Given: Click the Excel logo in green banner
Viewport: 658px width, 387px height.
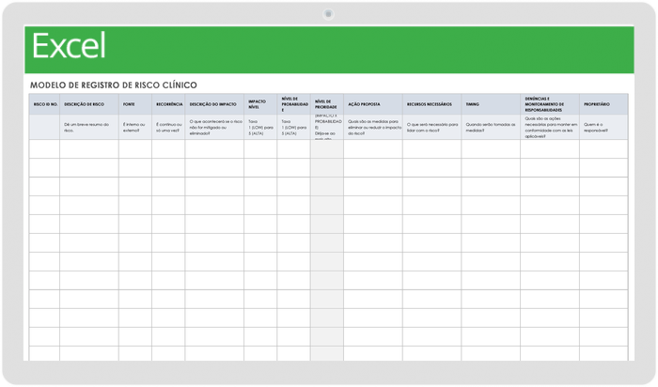Looking at the screenshot, I should (69, 46).
